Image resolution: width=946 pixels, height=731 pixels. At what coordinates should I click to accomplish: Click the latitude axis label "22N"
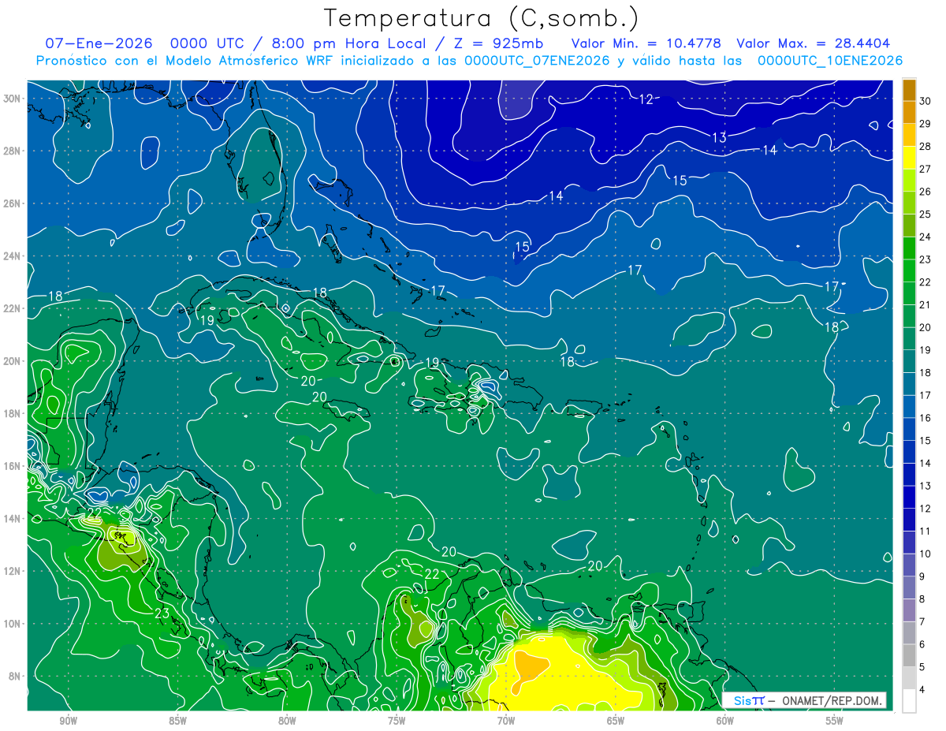12,308
